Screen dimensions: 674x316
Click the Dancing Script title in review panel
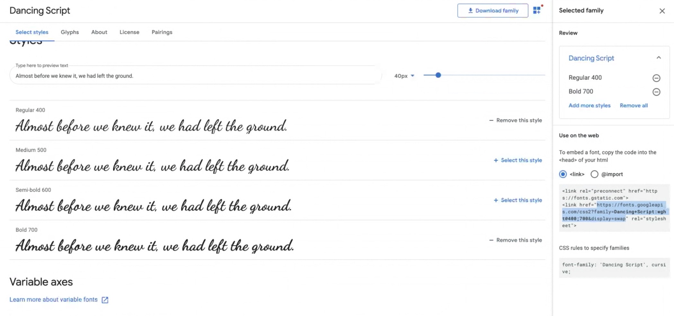coord(591,58)
